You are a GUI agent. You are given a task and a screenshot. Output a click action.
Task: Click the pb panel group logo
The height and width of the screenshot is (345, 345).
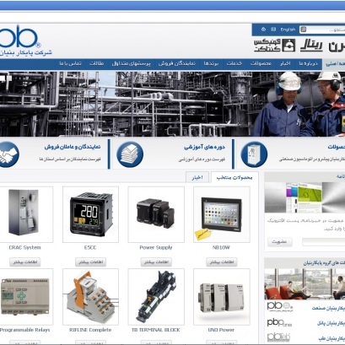tap(280, 323)
